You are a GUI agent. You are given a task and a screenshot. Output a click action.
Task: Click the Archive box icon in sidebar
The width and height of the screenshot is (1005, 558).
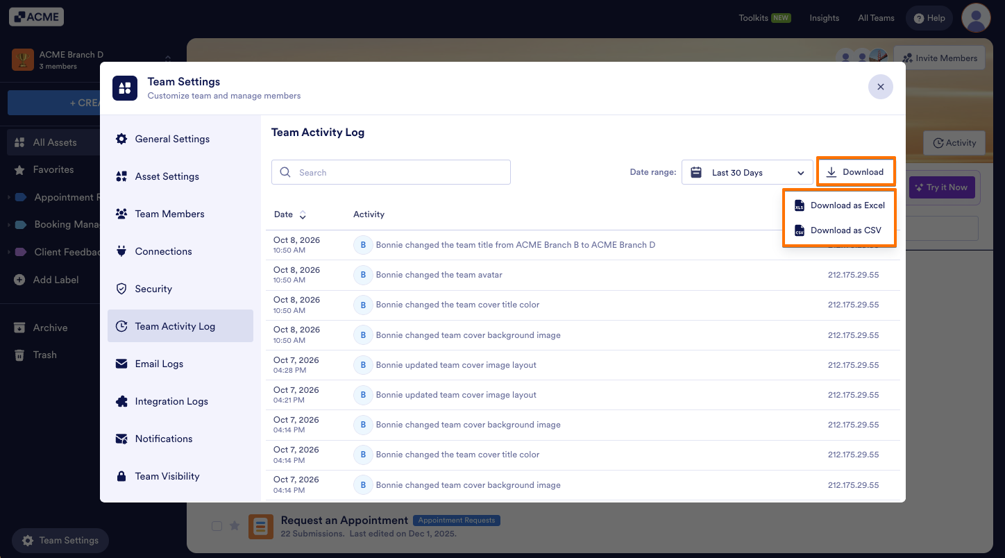19,328
